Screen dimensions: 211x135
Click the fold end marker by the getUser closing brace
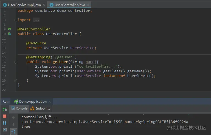[x=16, y=81]
